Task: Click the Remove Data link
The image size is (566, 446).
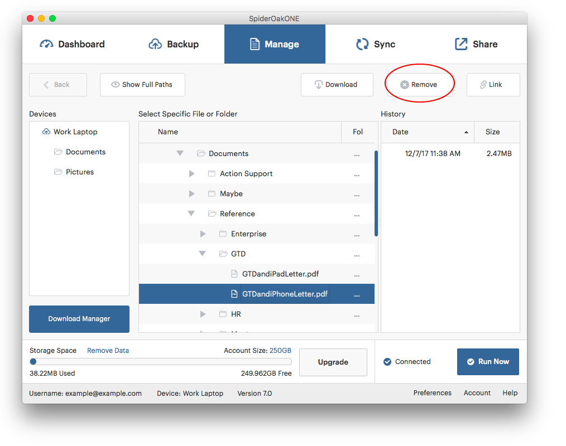Action: pyautogui.click(x=108, y=351)
